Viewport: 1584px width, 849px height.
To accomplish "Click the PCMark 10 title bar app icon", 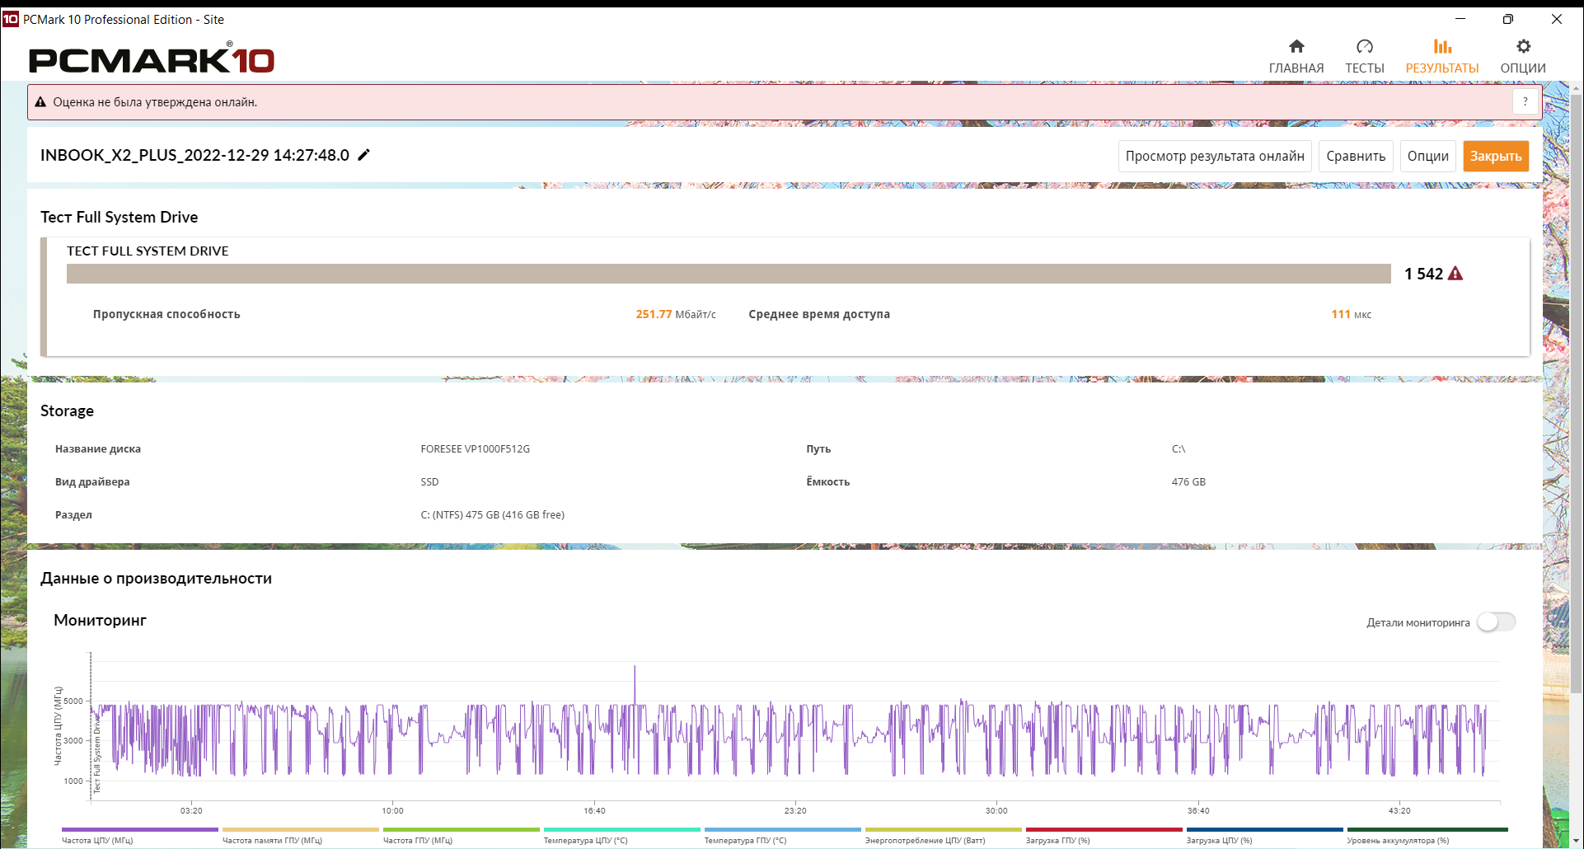I will coord(11,19).
